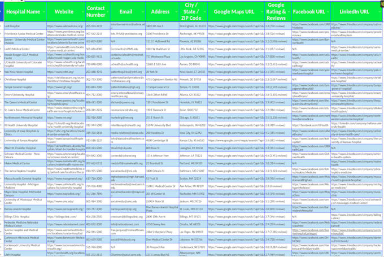
Task: Select the 4350 Dewey Ave address cell
Action: pos(163,224)
